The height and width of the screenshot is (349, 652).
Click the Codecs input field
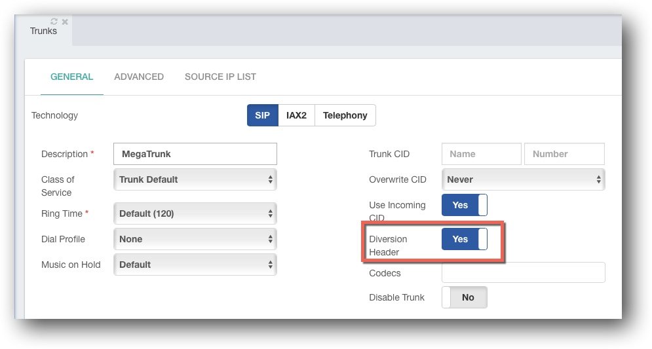coord(523,272)
